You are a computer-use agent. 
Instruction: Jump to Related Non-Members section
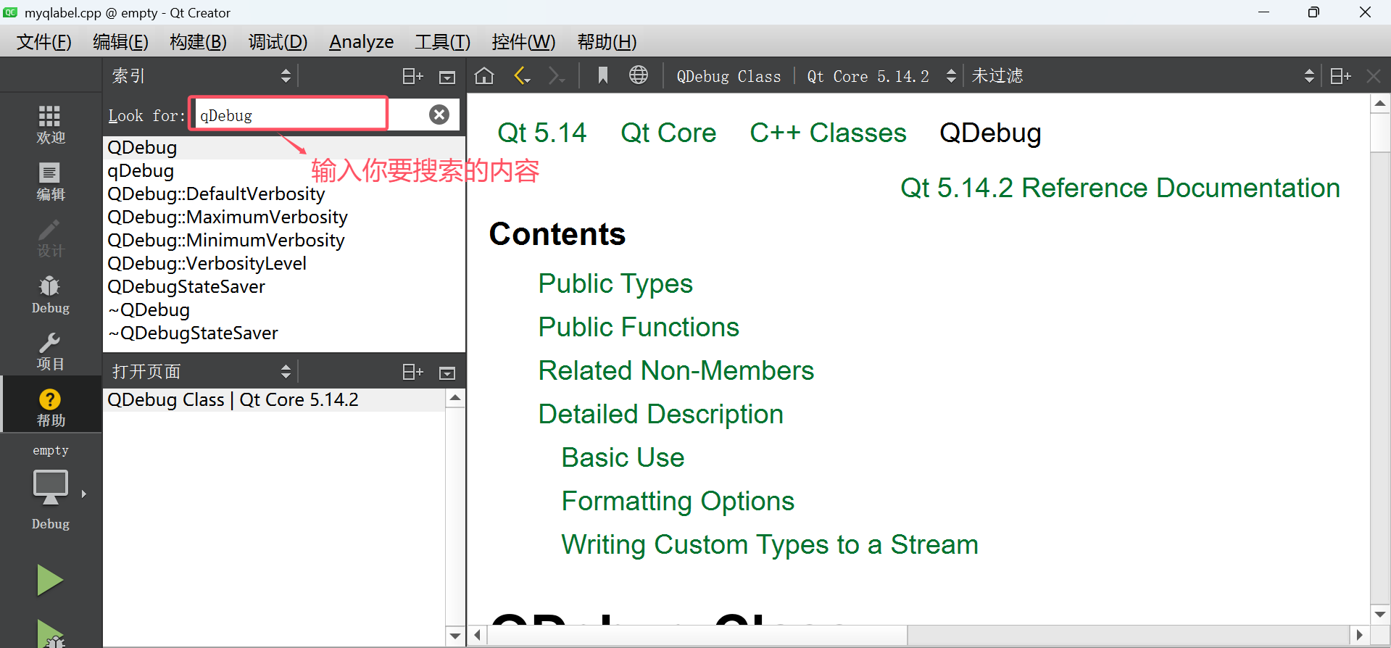676,370
